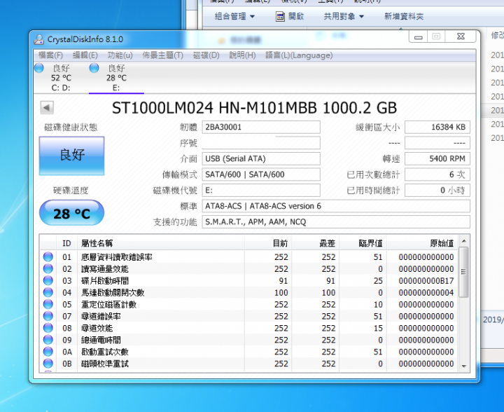Expand 共用對象 dropdown in Explorer window

[x=344, y=16]
